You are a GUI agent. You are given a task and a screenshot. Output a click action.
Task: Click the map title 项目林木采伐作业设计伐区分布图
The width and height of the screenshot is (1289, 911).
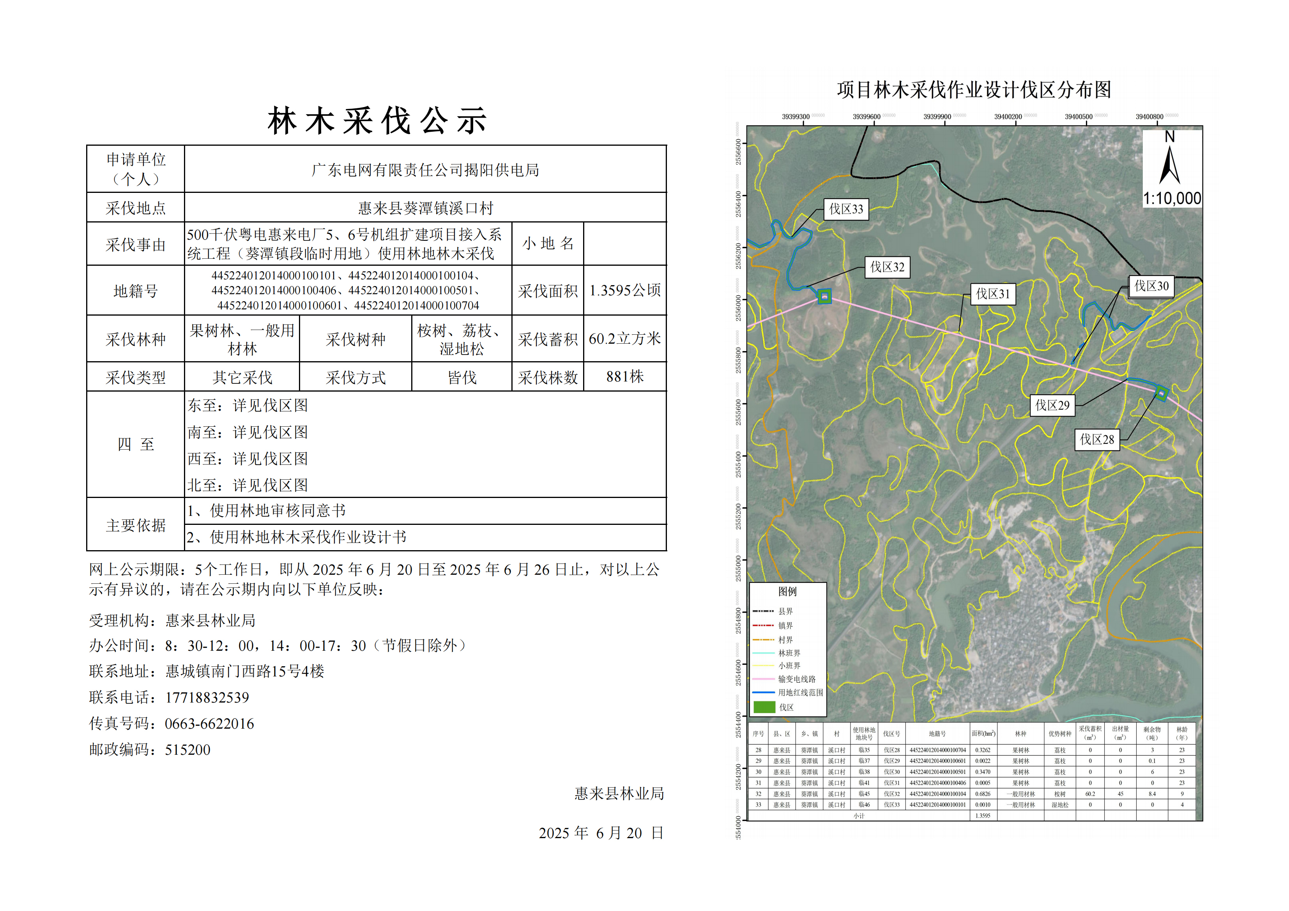click(974, 90)
